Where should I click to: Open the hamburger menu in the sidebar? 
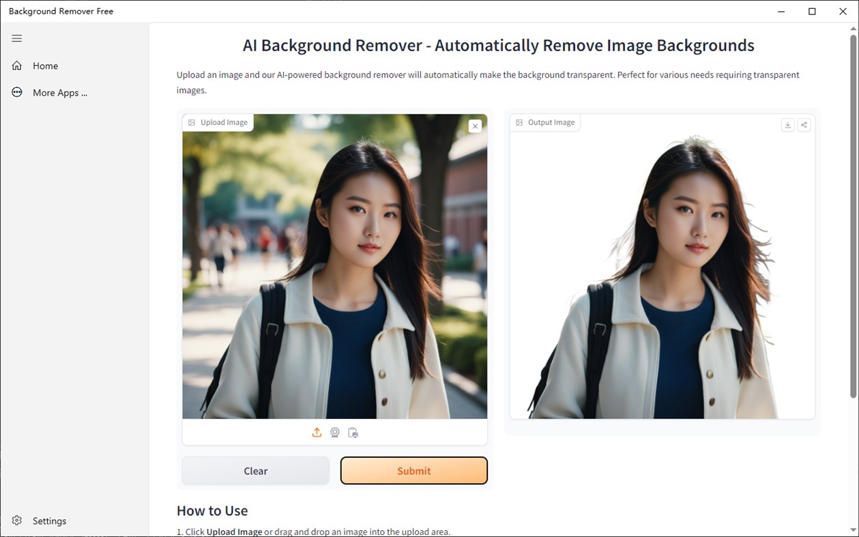click(x=16, y=38)
